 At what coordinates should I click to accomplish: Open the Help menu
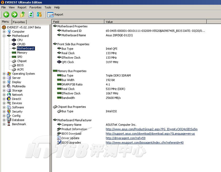point(57,8)
